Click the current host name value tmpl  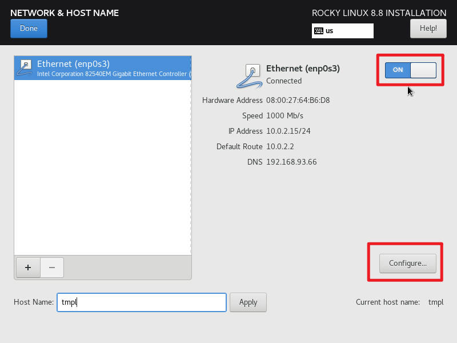coord(436,302)
